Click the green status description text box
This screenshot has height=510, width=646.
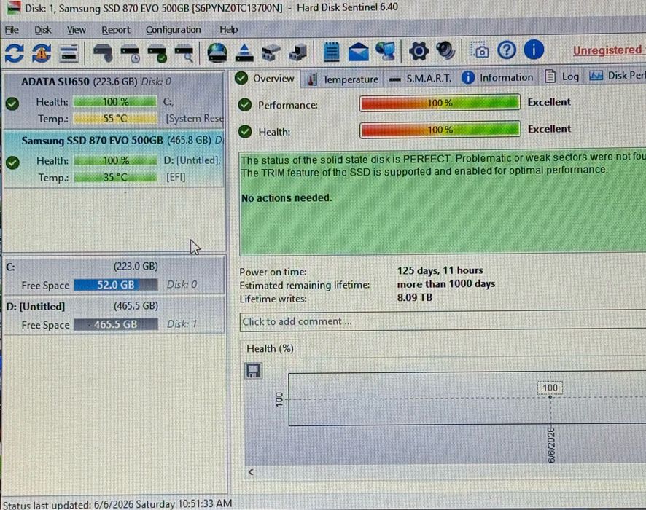click(x=443, y=203)
